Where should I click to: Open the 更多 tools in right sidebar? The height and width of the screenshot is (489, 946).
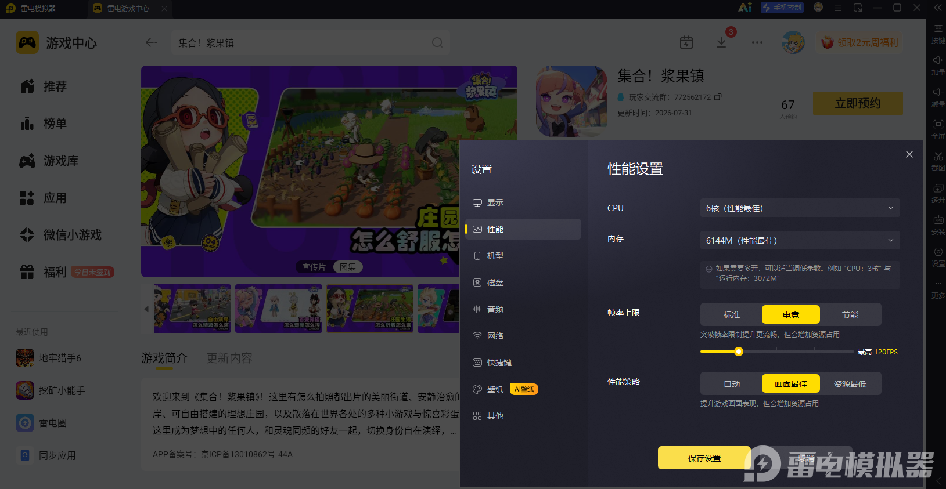pos(938,288)
